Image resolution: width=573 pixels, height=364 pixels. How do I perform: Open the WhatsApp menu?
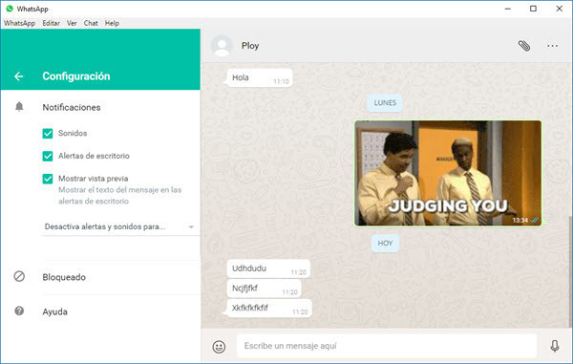click(x=19, y=23)
